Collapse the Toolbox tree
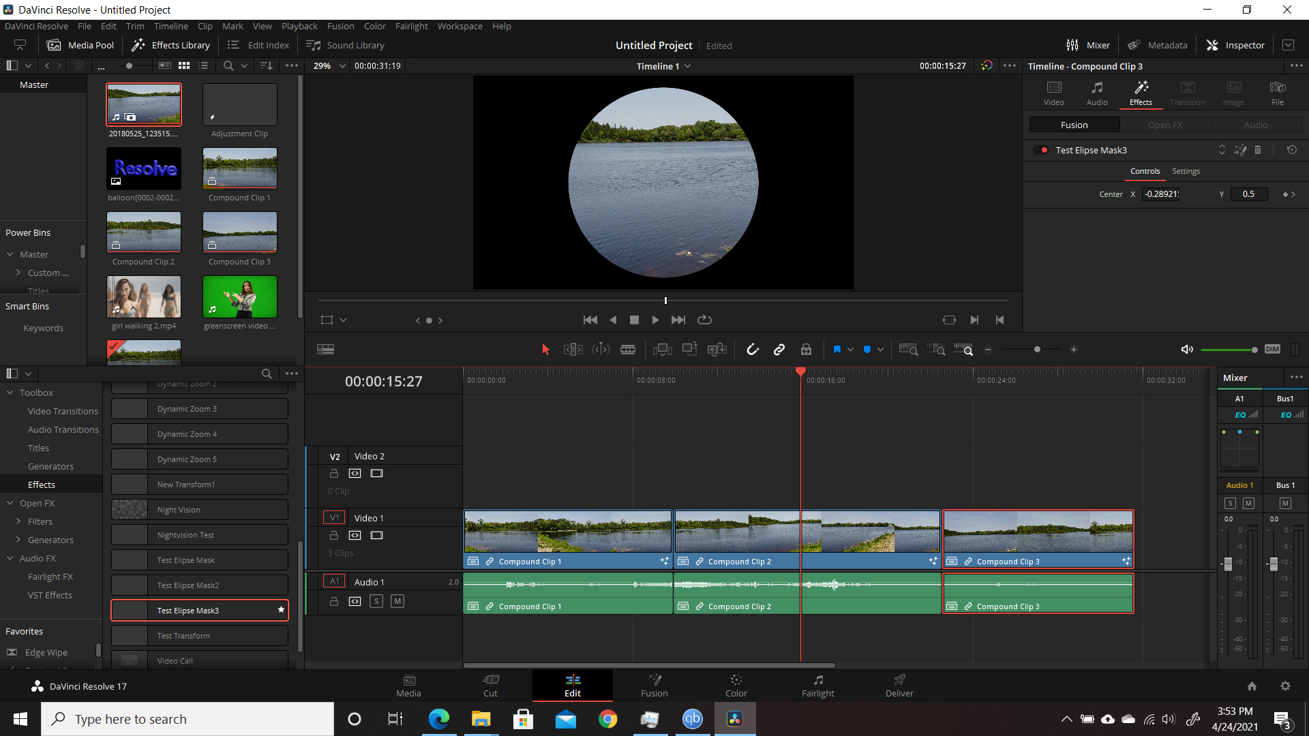This screenshot has height=736, width=1309. pyautogui.click(x=10, y=393)
